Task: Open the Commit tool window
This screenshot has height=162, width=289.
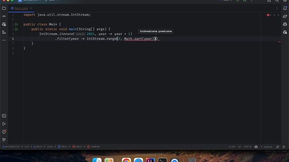Action: click(4, 16)
